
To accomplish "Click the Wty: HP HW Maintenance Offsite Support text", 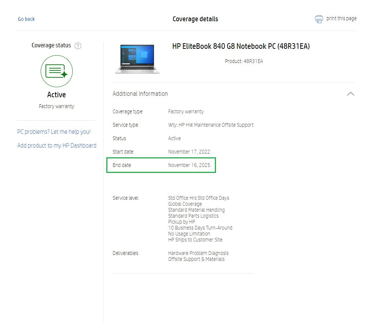I will click(211, 125).
